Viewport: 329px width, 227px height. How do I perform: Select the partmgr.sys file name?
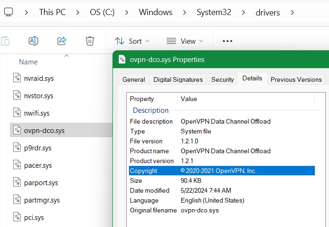click(42, 200)
